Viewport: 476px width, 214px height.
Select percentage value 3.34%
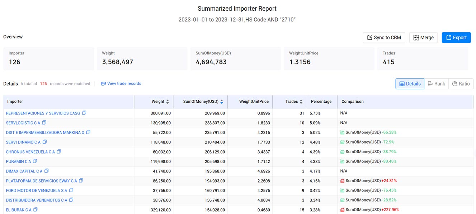[x=316, y=200]
